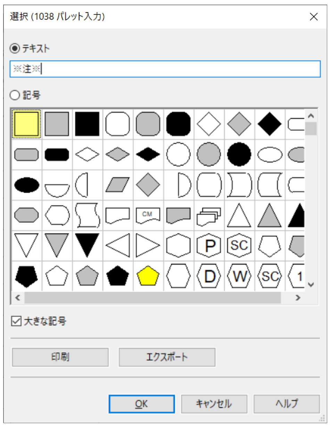Uncheck the 大きな記号 checkbox

tap(15, 321)
